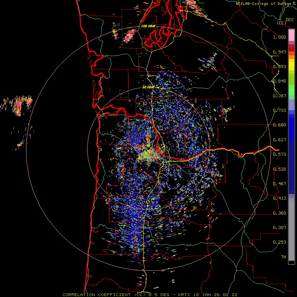297x297 pixels.
Task: Click the 0.627 legend value
Action: (x=280, y=140)
